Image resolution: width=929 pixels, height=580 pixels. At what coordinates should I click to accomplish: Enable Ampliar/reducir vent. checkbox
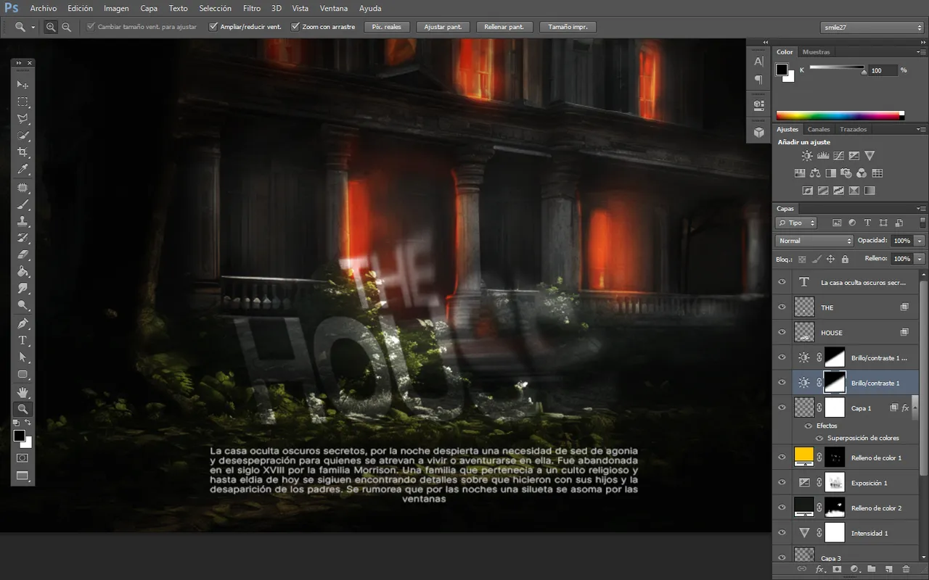pyautogui.click(x=213, y=27)
